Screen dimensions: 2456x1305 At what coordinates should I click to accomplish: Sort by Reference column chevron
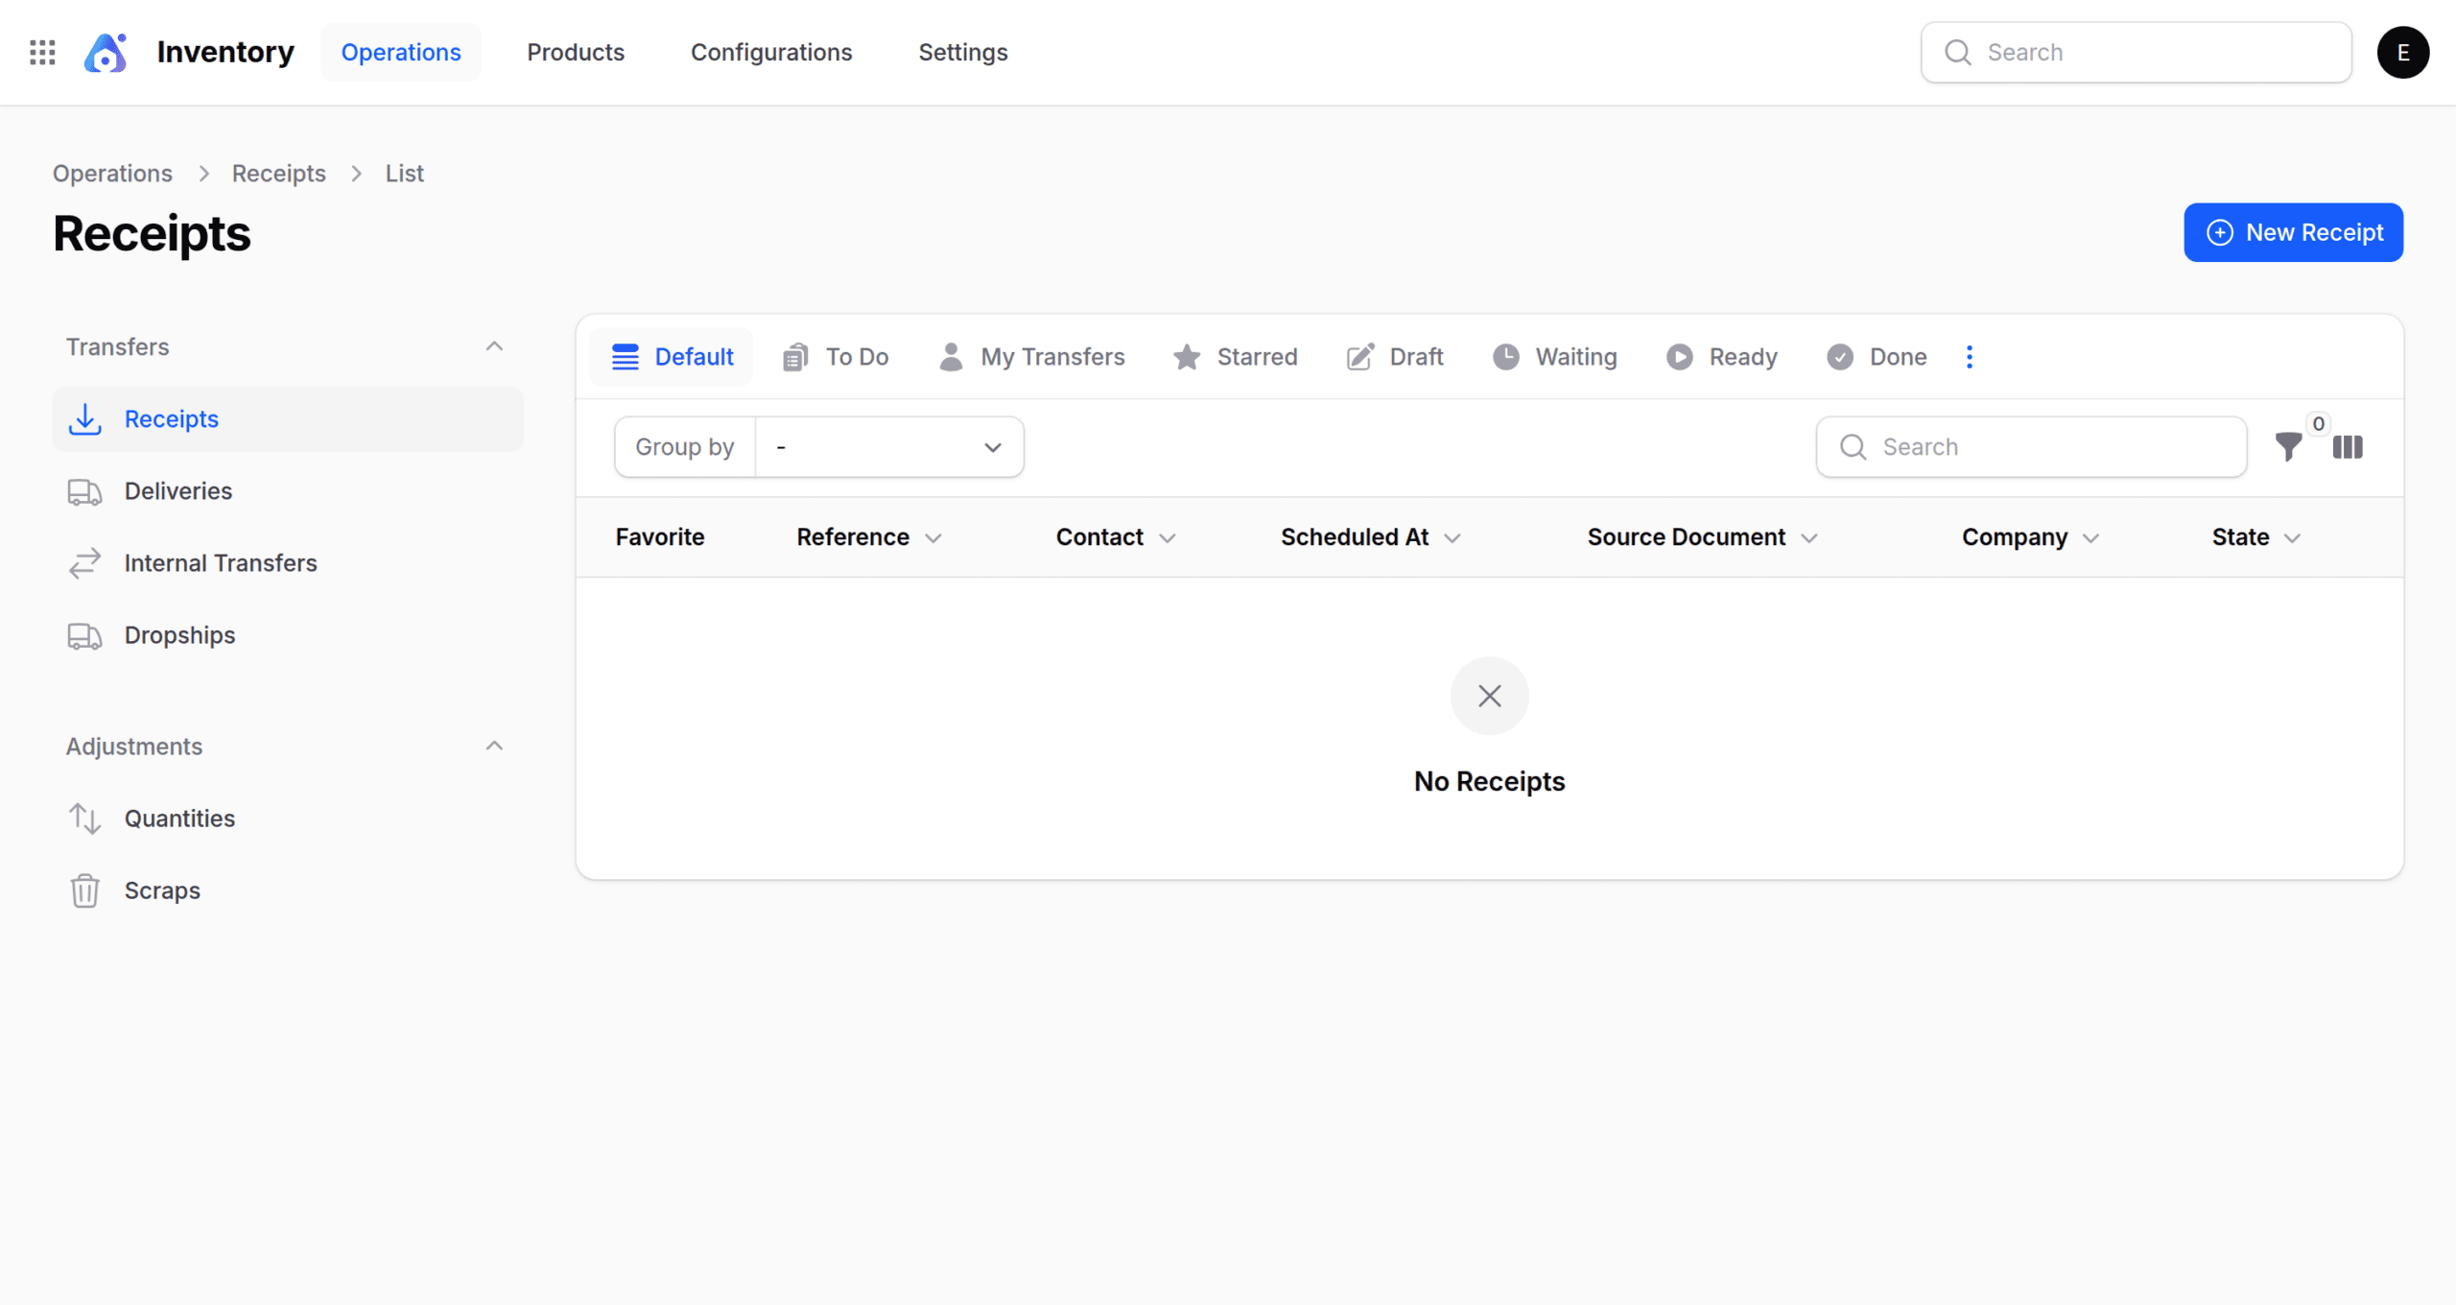pos(933,538)
